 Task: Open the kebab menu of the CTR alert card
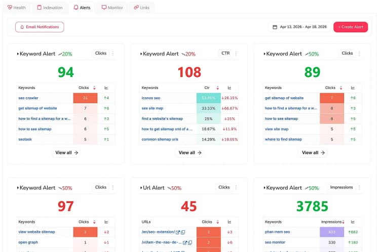236,54
